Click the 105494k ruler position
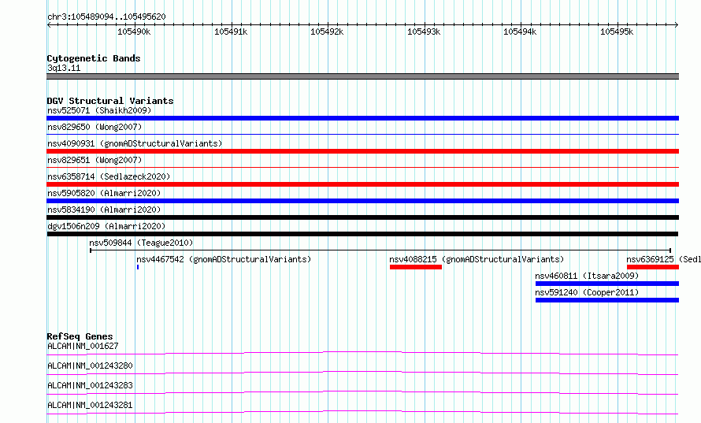This screenshot has height=423, width=701. [520, 32]
